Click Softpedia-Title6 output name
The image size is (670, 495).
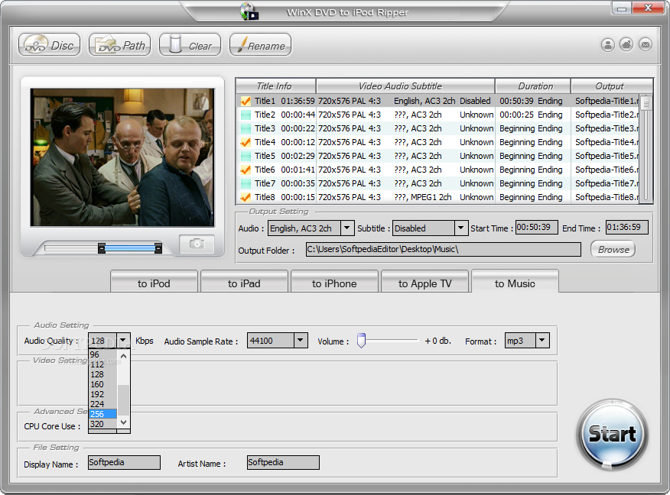pos(607,170)
